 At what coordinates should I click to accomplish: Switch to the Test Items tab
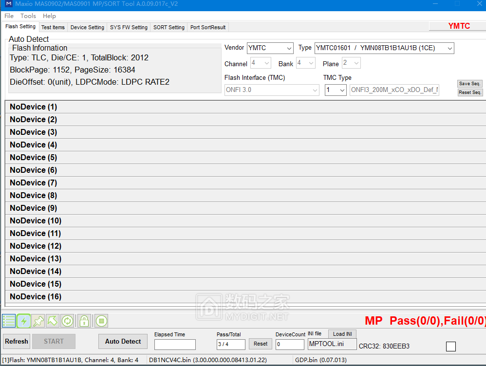coord(53,27)
